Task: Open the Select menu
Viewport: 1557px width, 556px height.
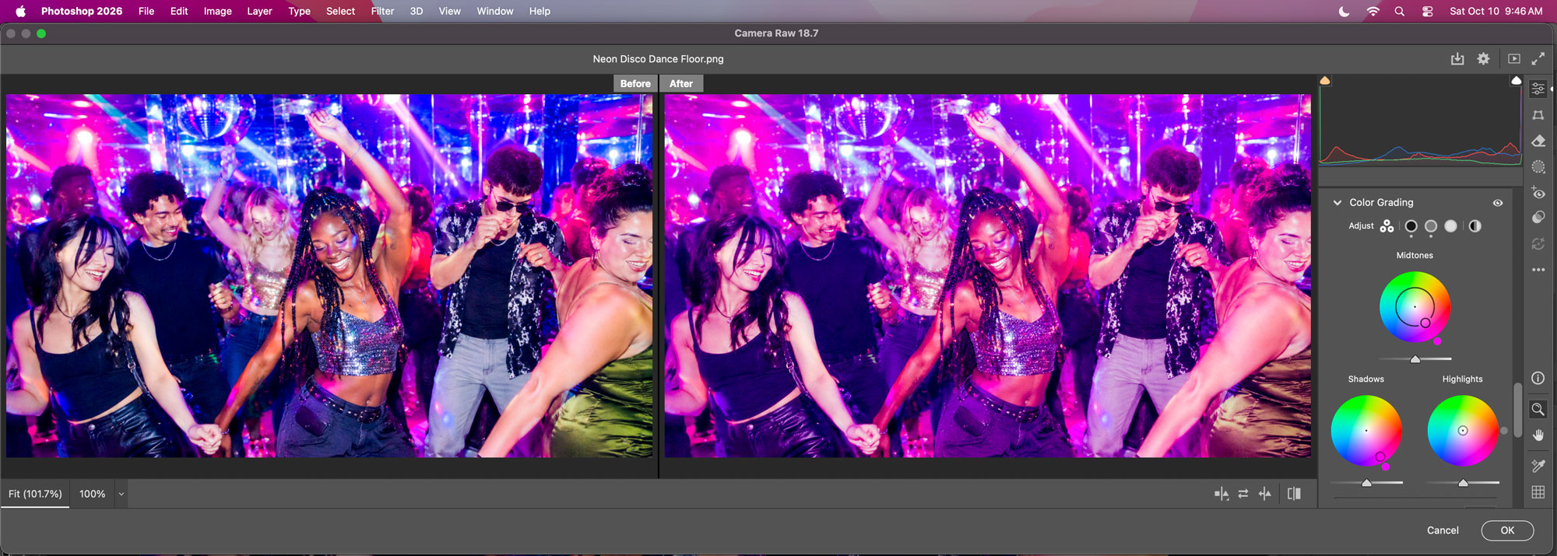Action: [340, 11]
